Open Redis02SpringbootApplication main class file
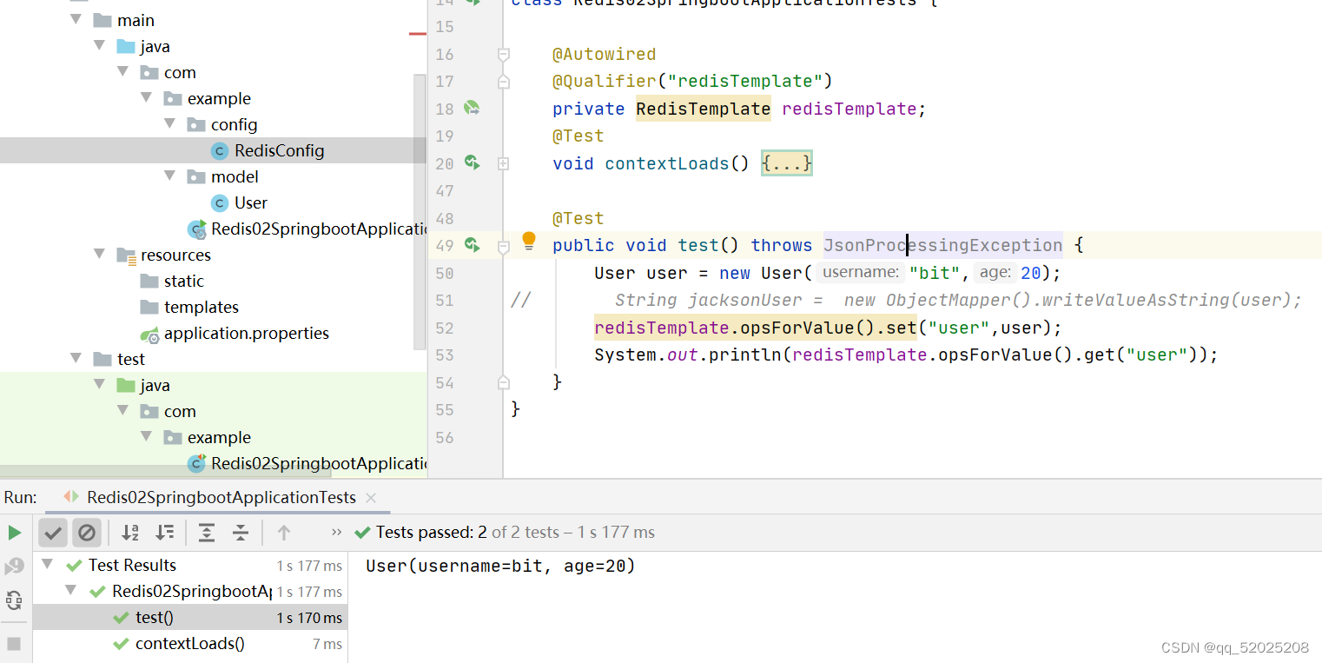This screenshot has width=1322, height=663. (307, 229)
